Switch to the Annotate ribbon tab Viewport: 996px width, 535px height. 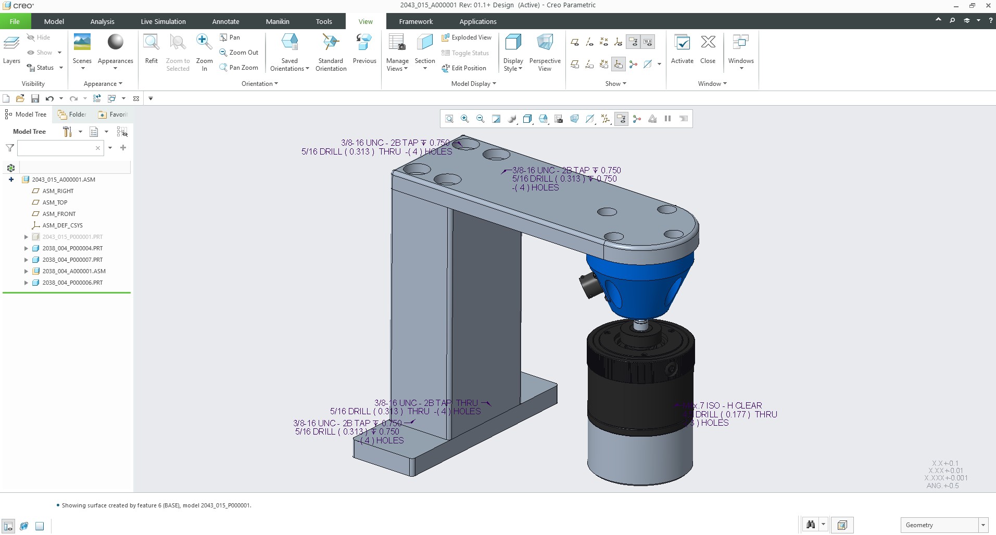tap(225, 21)
